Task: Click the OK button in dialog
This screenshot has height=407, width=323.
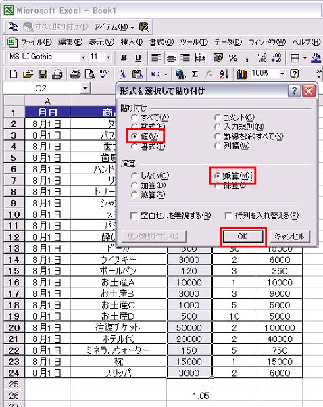Action: [x=243, y=236]
